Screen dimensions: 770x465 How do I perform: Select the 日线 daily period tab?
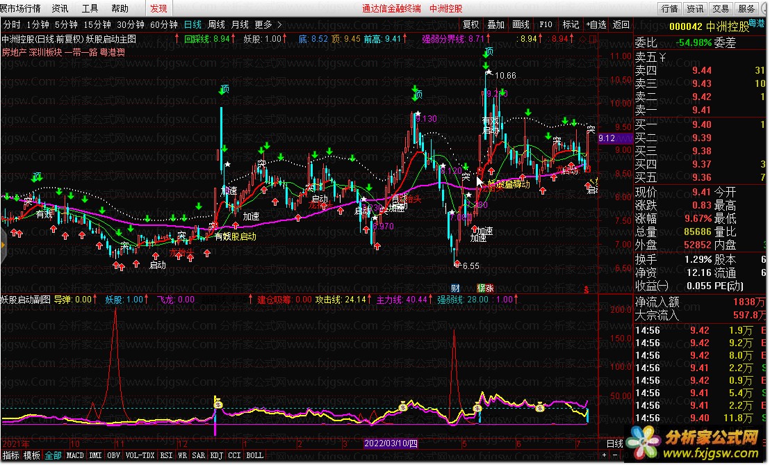192,24
